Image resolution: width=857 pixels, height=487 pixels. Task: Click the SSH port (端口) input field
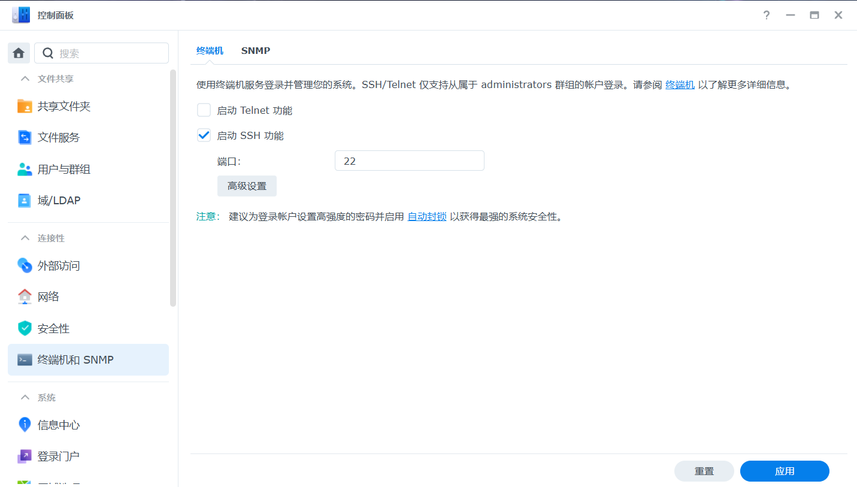click(409, 161)
